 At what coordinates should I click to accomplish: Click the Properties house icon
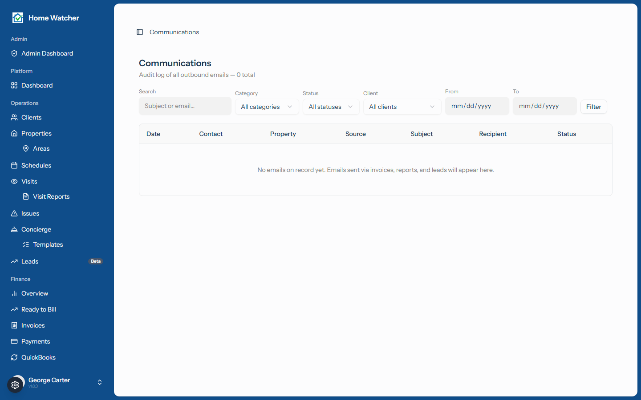14,133
